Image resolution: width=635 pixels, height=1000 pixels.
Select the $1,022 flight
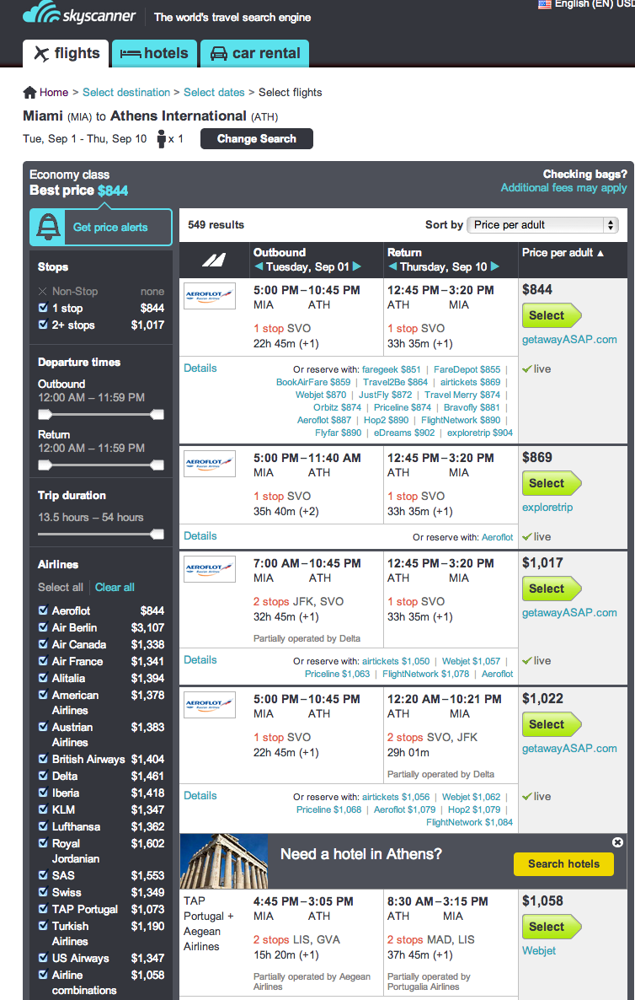(551, 724)
